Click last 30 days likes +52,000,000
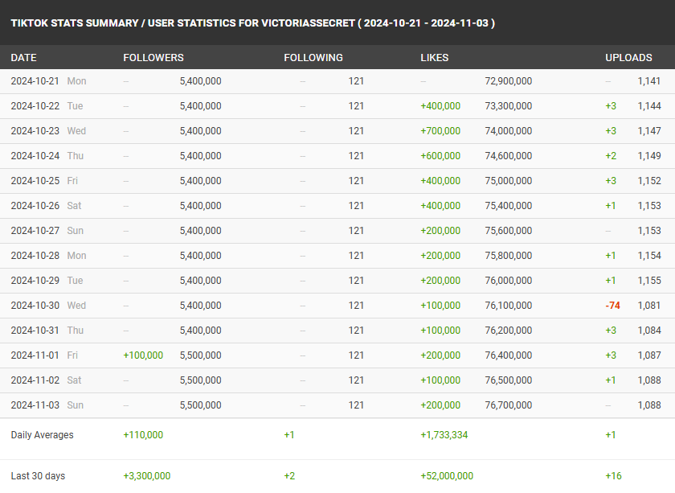This screenshot has width=675, height=493. click(447, 476)
